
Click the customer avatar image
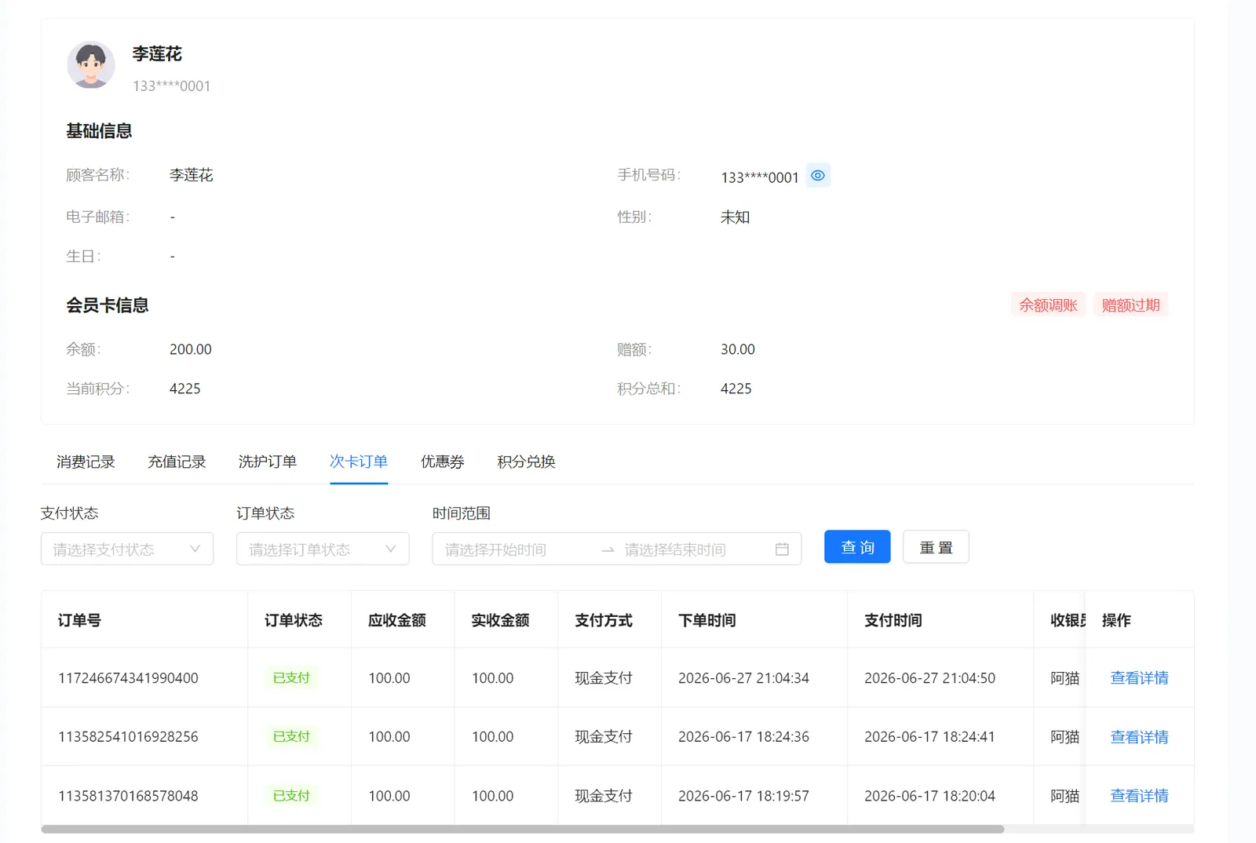pyautogui.click(x=91, y=65)
